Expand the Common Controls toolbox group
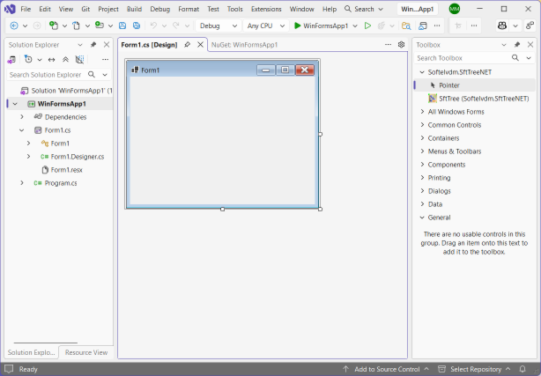Image resolution: width=541 pixels, height=376 pixels. pyautogui.click(x=422, y=125)
